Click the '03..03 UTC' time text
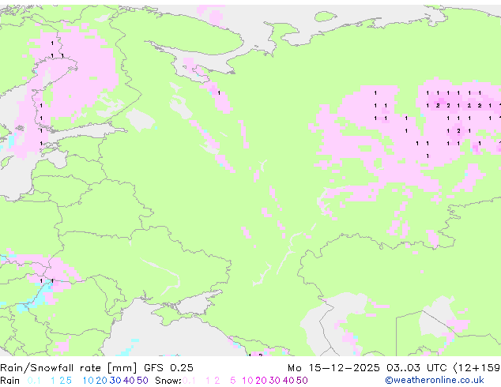 click(x=416, y=368)
